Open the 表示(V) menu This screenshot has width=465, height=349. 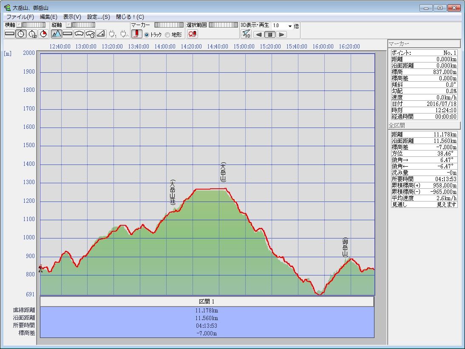(72, 17)
